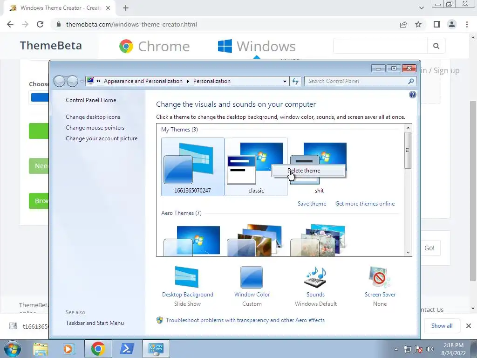The width and height of the screenshot is (477, 358).
Task: Click theme list scroll down arrow
Action: pyautogui.click(x=408, y=252)
